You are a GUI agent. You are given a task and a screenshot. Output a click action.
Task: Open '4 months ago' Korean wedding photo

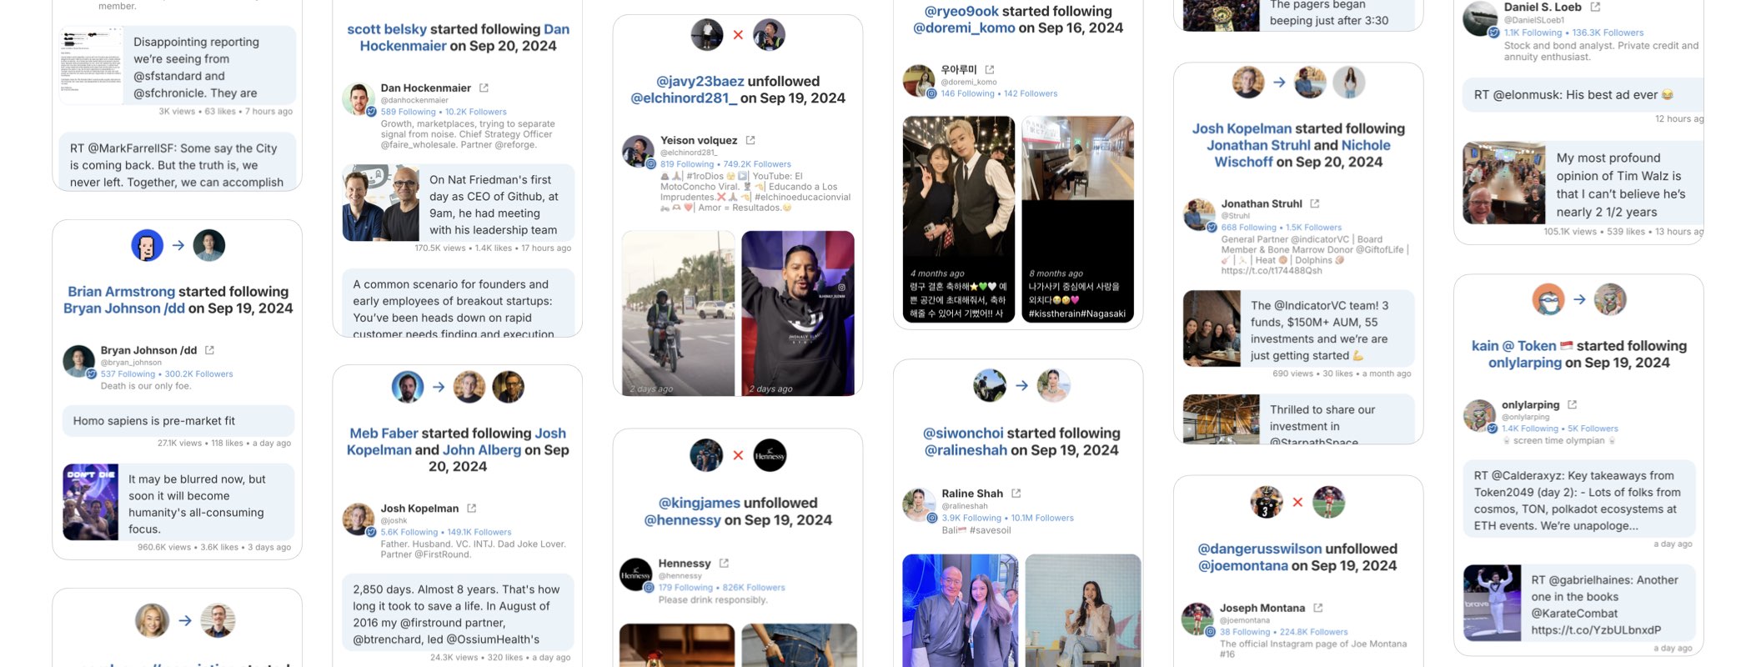tap(959, 219)
